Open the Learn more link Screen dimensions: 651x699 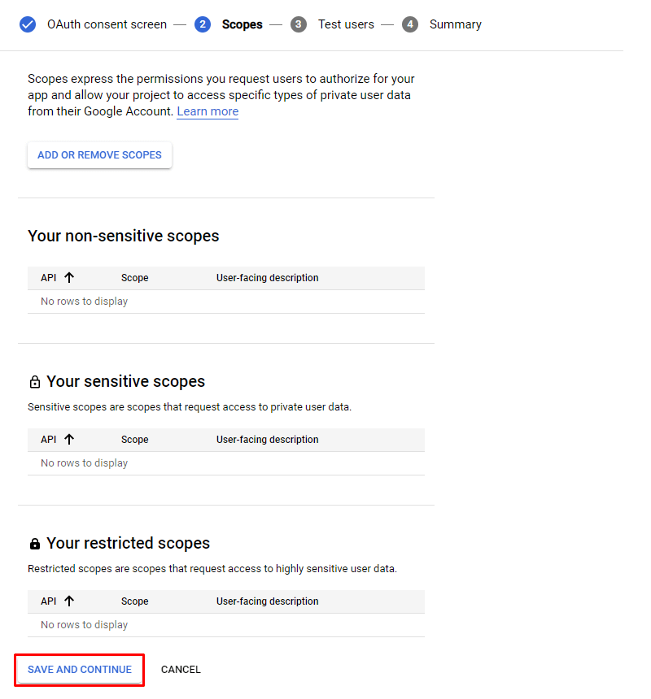pos(207,111)
